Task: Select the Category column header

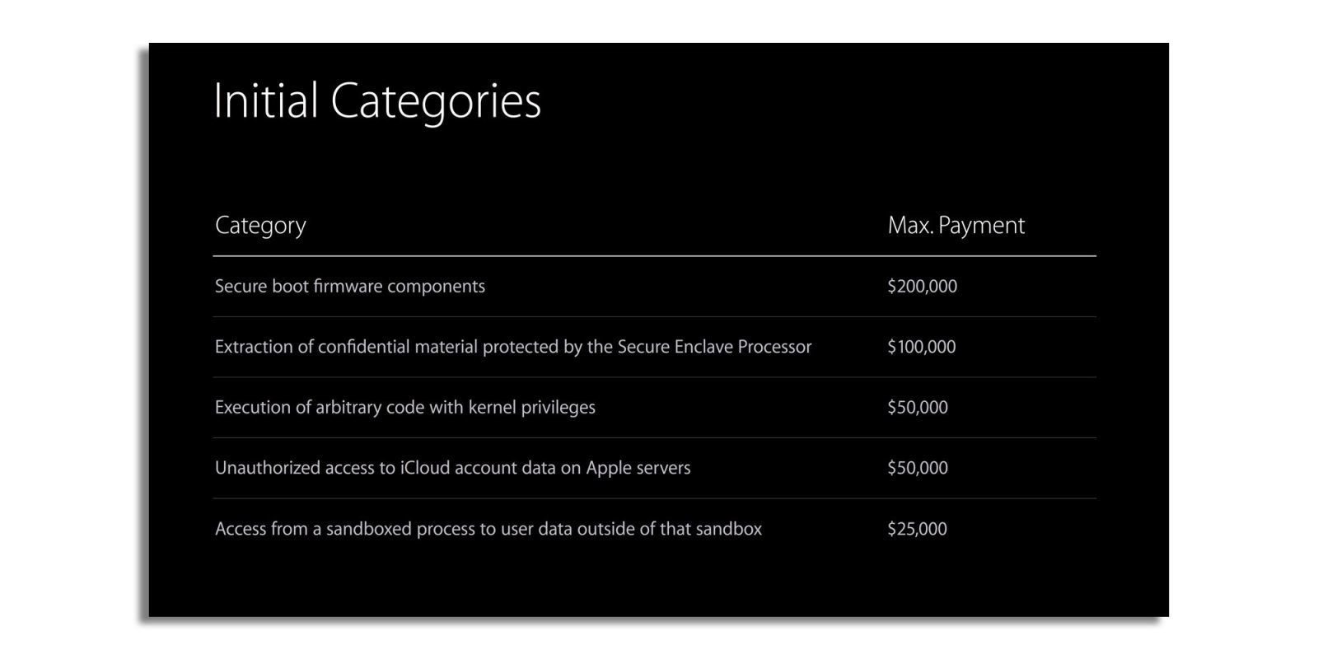Action: pos(260,226)
